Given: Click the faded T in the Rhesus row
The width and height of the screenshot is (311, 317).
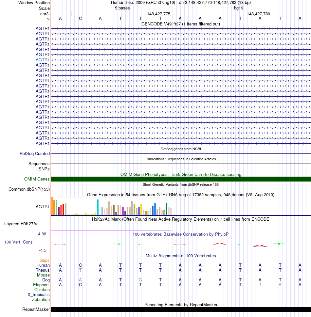Looking at the screenshot, I should 80,270.
